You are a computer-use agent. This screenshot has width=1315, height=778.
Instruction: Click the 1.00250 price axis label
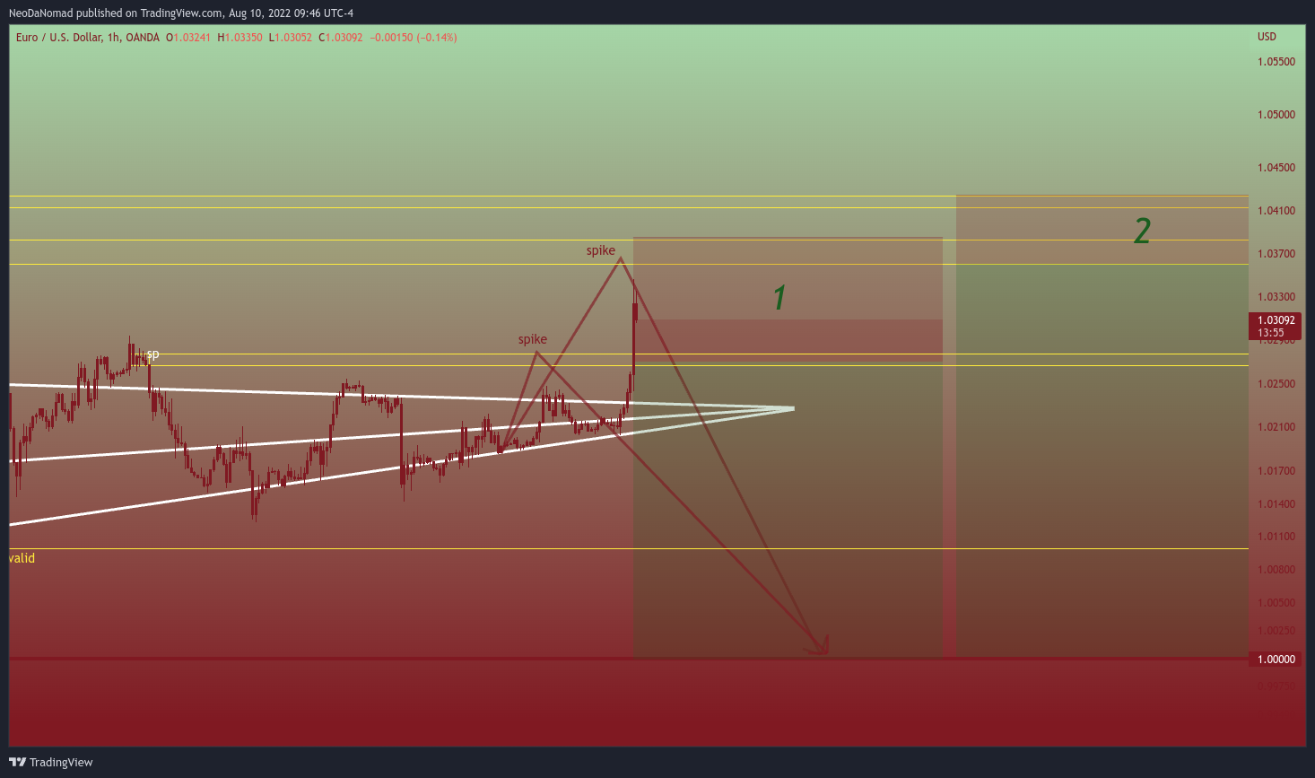[1276, 631]
